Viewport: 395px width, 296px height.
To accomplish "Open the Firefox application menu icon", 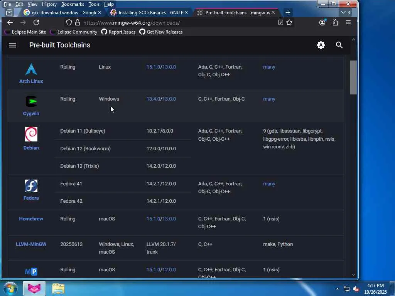I will pyautogui.click(x=348, y=23).
